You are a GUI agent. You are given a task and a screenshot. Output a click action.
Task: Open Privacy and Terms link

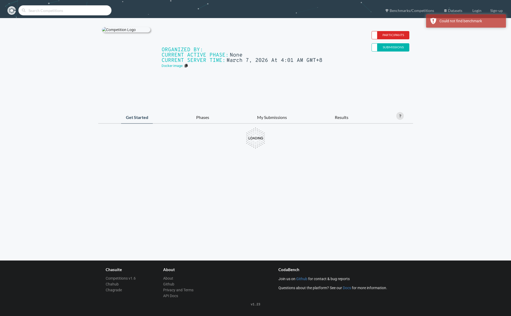click(178, 290)
